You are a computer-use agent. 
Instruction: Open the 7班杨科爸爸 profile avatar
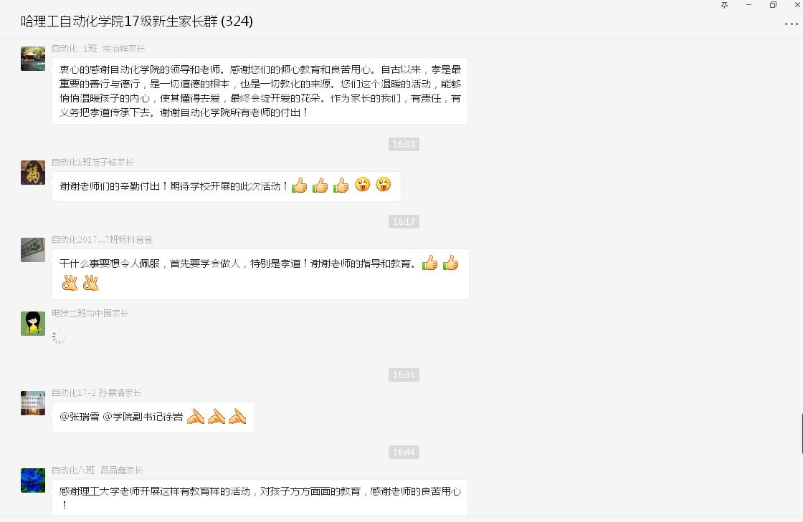(33, 249)
